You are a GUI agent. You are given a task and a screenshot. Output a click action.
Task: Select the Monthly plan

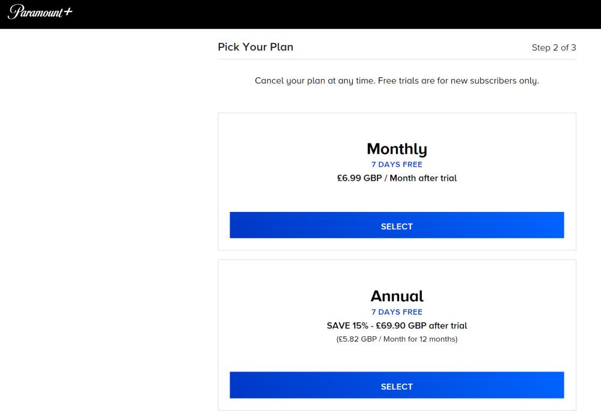pos(397,226)
